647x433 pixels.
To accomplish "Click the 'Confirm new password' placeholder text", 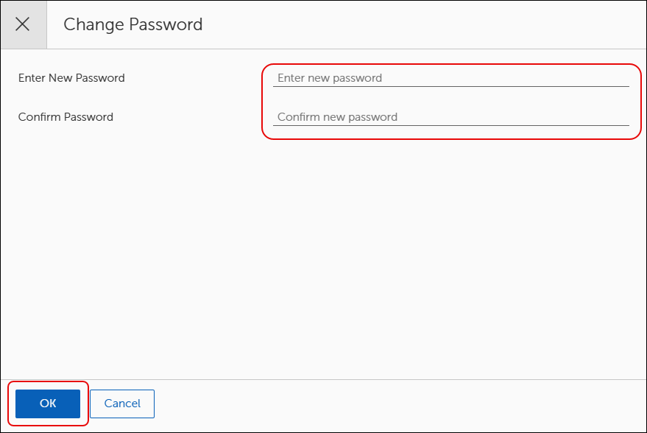I will pyautogui.click(x=338, y=117).
